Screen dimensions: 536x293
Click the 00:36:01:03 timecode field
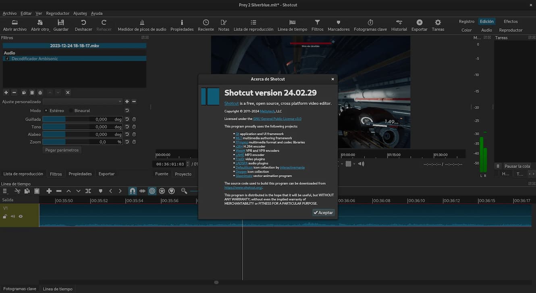(x=170, y=164)
